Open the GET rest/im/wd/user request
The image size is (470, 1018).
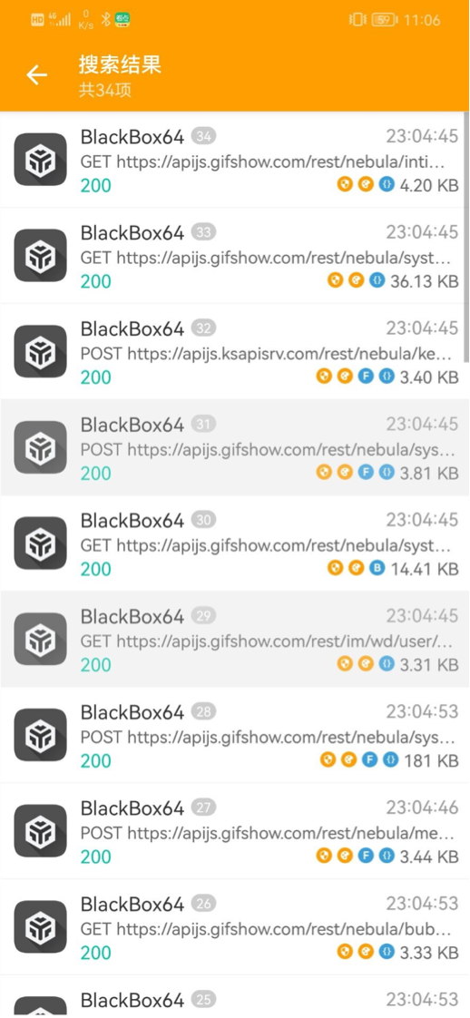235,639
